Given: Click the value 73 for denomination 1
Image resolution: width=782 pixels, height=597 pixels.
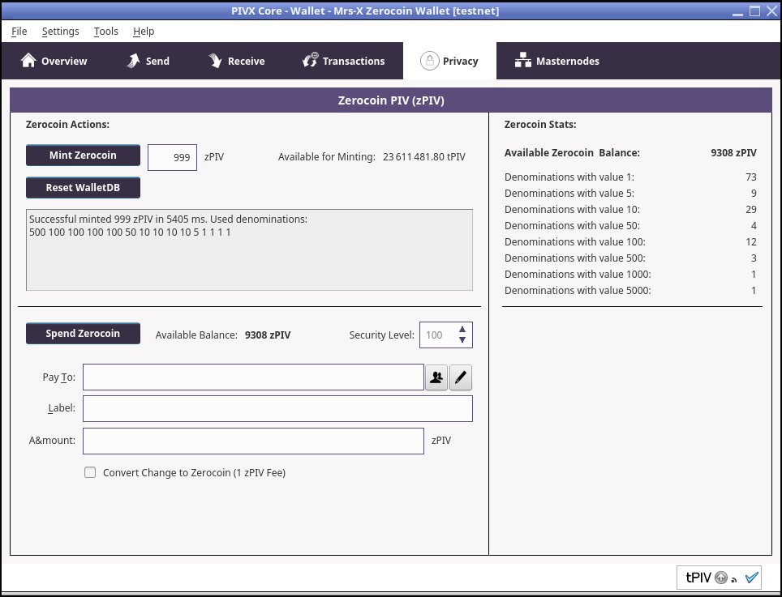Looking at the screenshot, I should coord(751,177).
